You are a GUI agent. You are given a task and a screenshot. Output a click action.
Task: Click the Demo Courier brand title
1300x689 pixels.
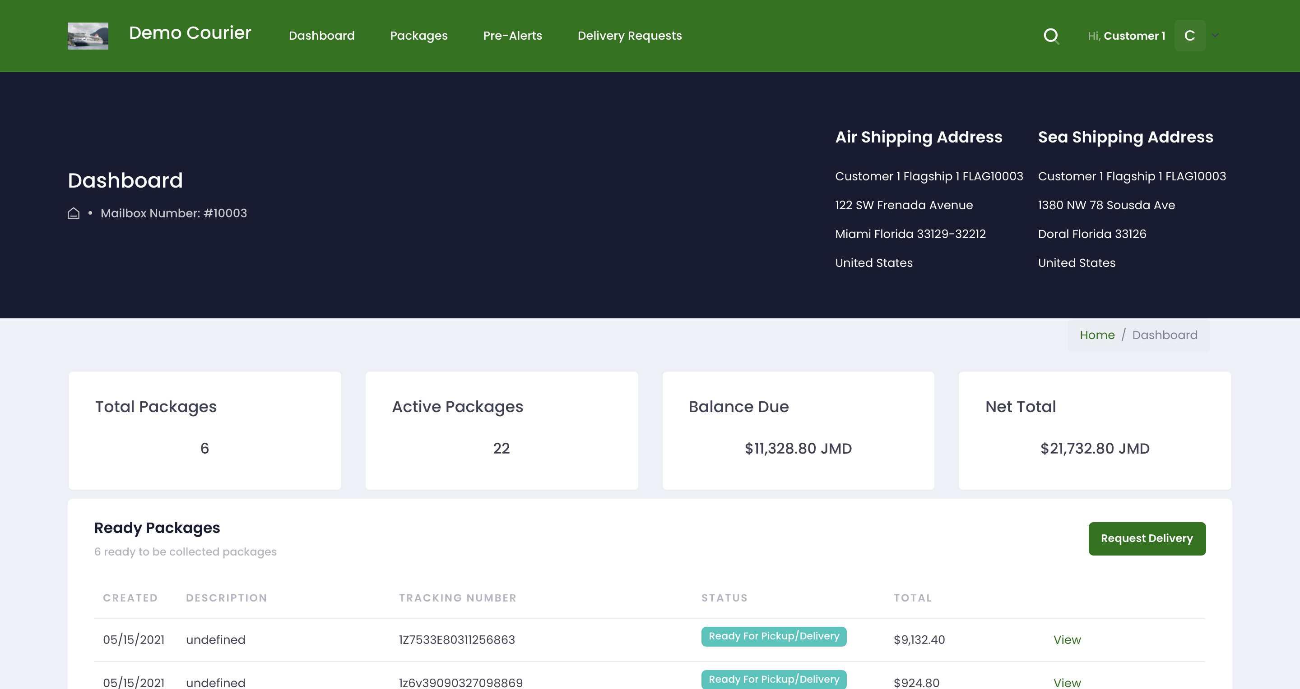(x=190, y=33)
